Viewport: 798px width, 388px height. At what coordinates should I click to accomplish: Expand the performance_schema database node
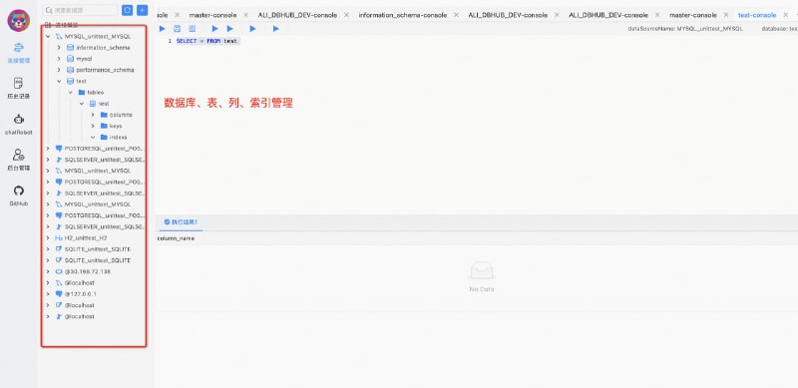(x=59, y=70)
